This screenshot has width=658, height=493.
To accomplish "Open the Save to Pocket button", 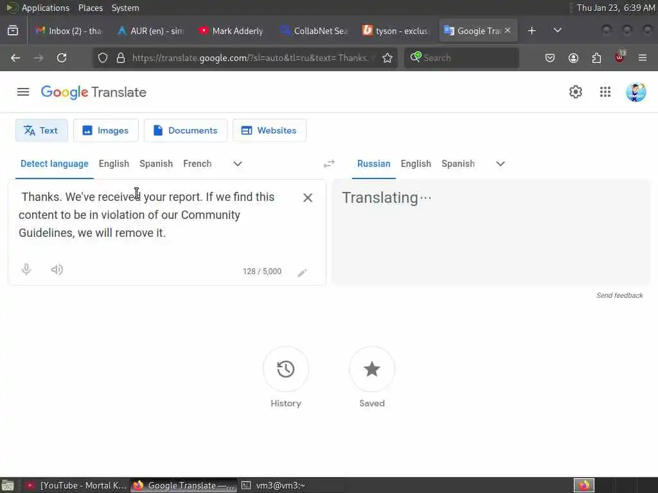I will [550, 58].
